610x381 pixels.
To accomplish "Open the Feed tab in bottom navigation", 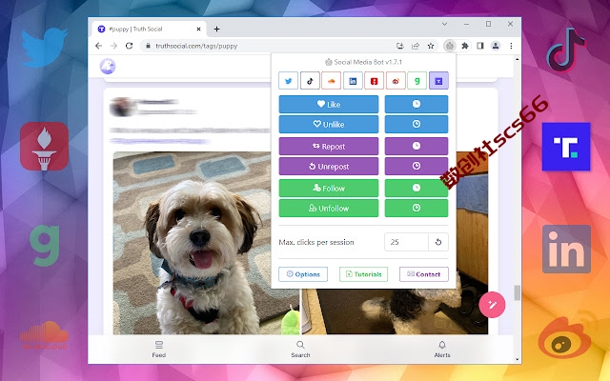I will click(159, 350).
